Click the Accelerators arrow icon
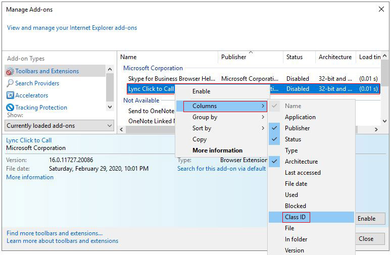 click(x=10, y=95)
